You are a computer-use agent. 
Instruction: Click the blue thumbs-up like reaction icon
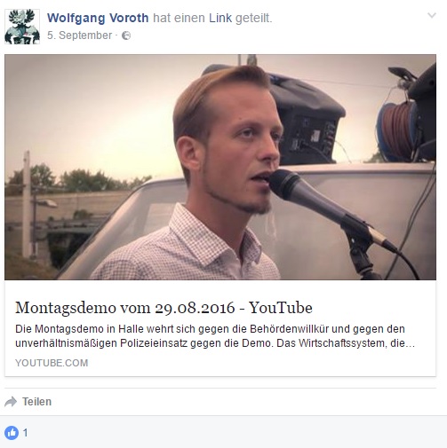12,433
